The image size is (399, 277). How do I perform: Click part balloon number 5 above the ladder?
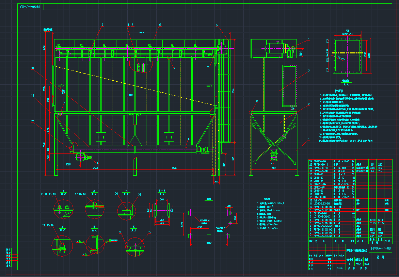pos(217,25)
